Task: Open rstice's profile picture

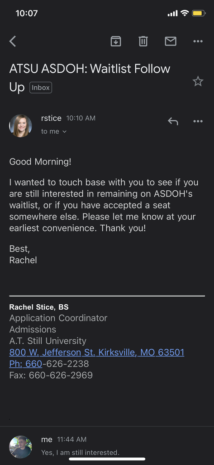Action: click(x=21, y=126)
